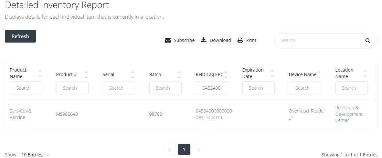Click the Batch filter search box

(x=165, y=88)
